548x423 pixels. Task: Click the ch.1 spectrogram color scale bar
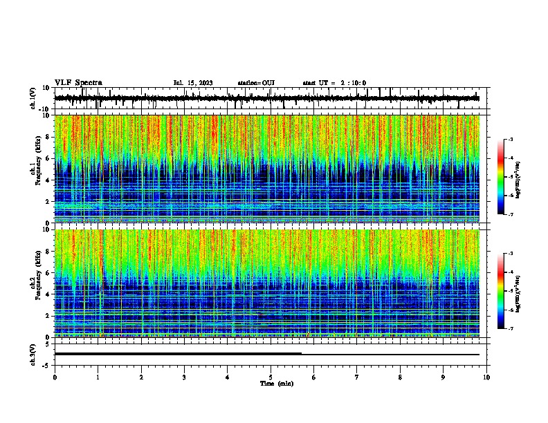(x=501, y=177)
